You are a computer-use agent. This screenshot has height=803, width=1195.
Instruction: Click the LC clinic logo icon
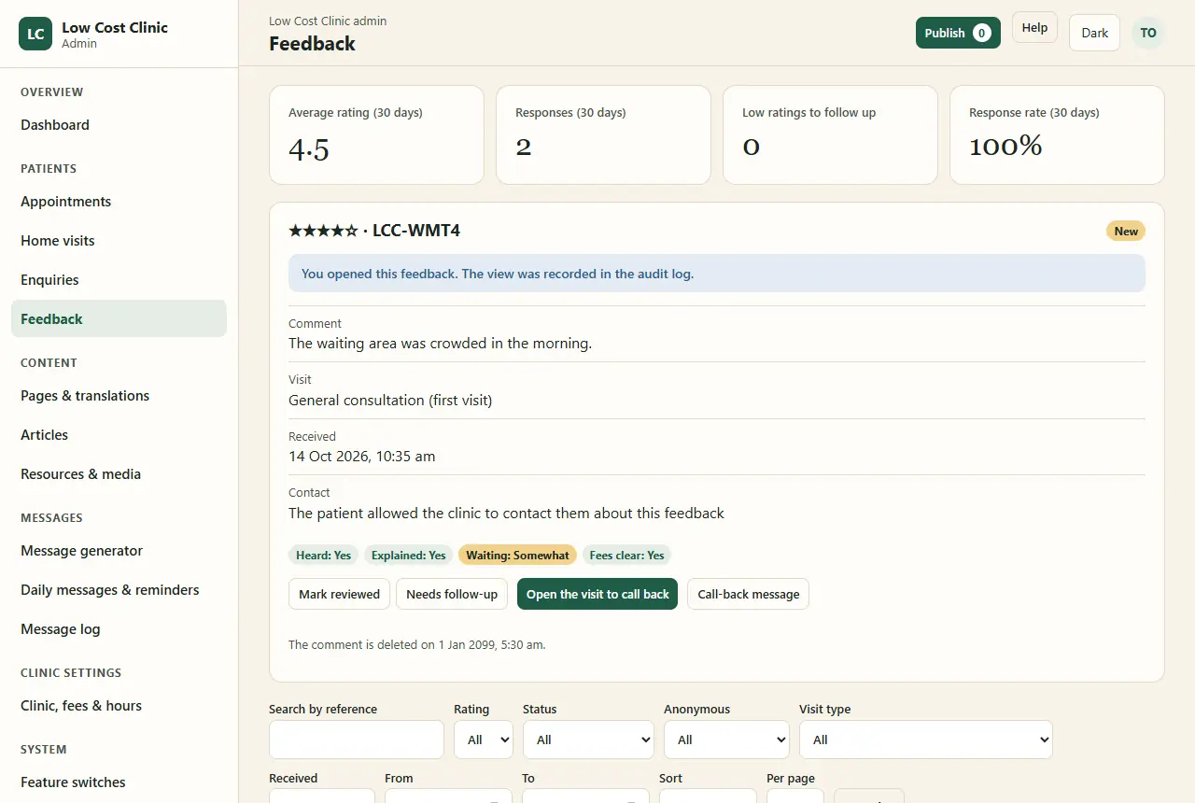(35, 34)
